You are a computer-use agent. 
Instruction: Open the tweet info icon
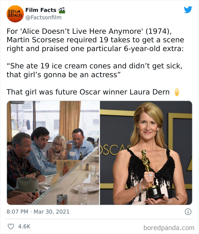[188, 212]
